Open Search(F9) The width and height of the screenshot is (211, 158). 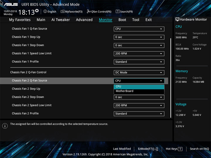click(124, 11)
